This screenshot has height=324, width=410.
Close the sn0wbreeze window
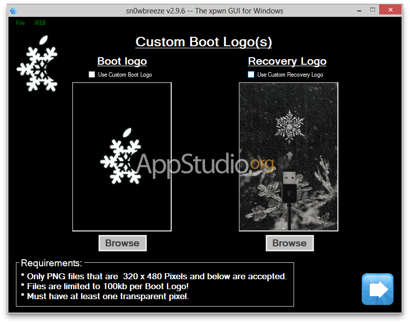tap(391, 10)
